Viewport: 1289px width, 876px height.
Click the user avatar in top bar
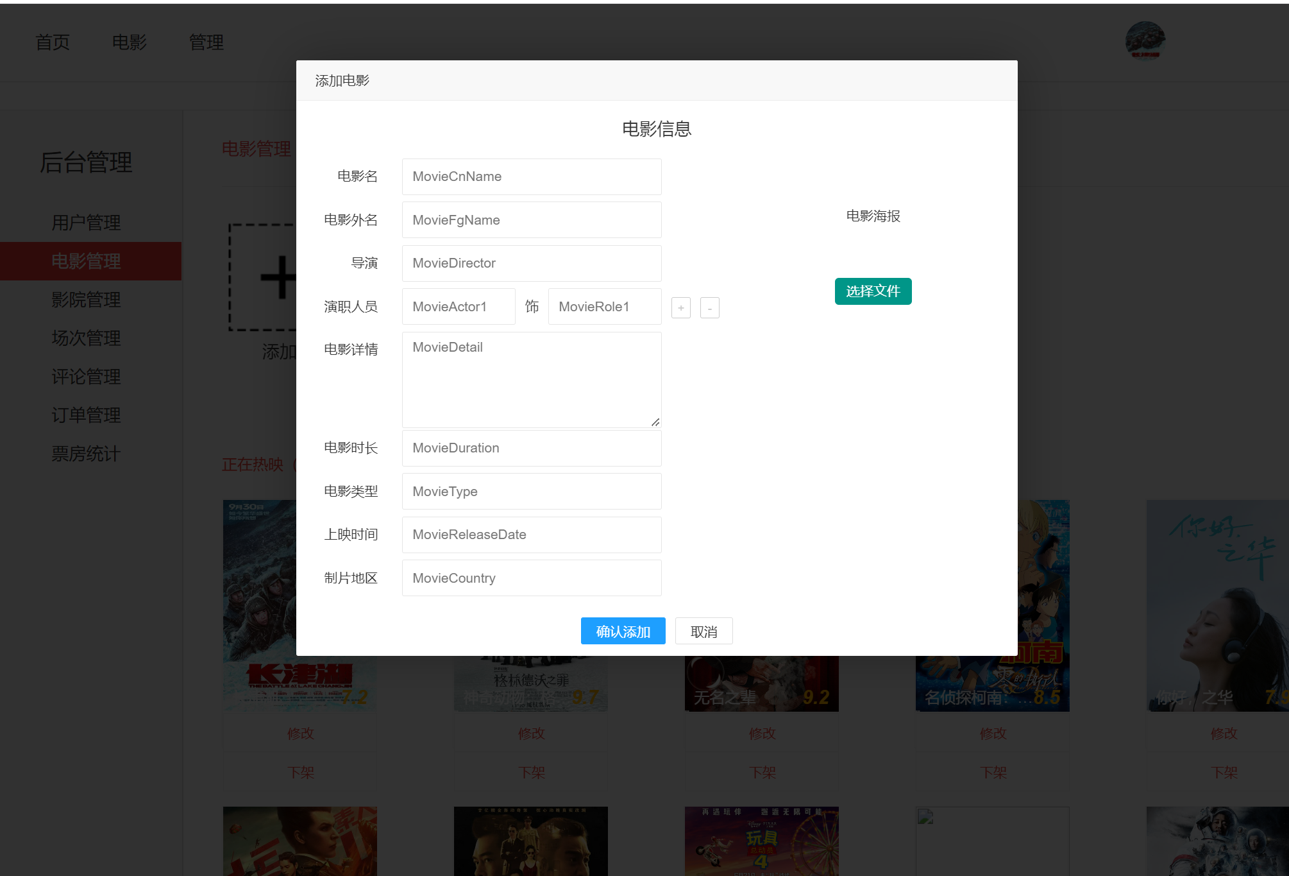coord(1145,40)
